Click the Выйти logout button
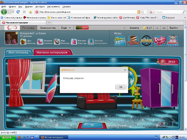 [x=173, y=28]
